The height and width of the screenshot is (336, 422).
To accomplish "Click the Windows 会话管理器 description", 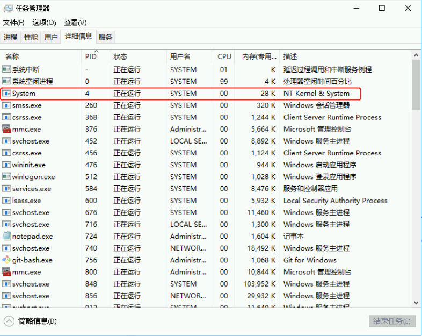I will click(317, 105).
